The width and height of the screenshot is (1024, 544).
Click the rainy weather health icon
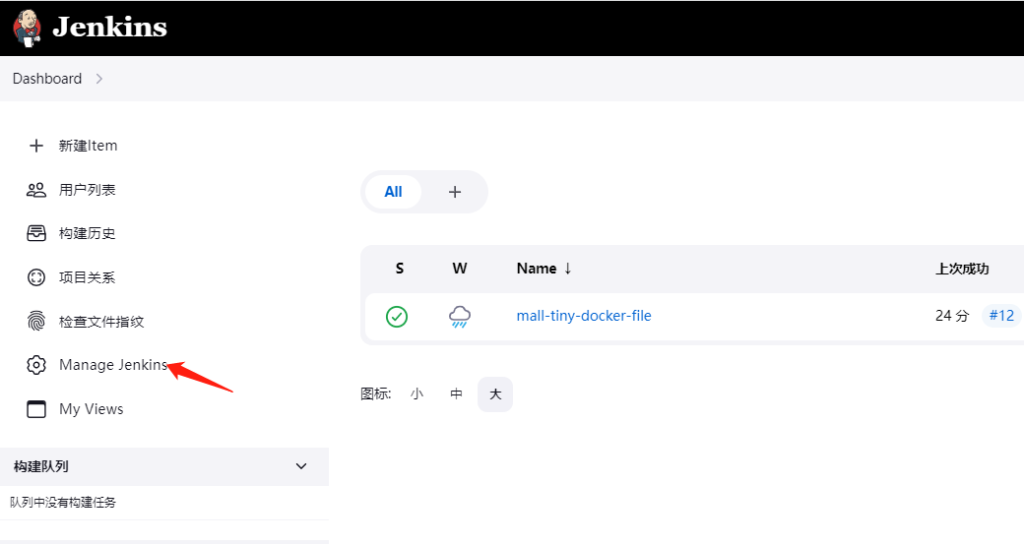click(x=460, y=317)
